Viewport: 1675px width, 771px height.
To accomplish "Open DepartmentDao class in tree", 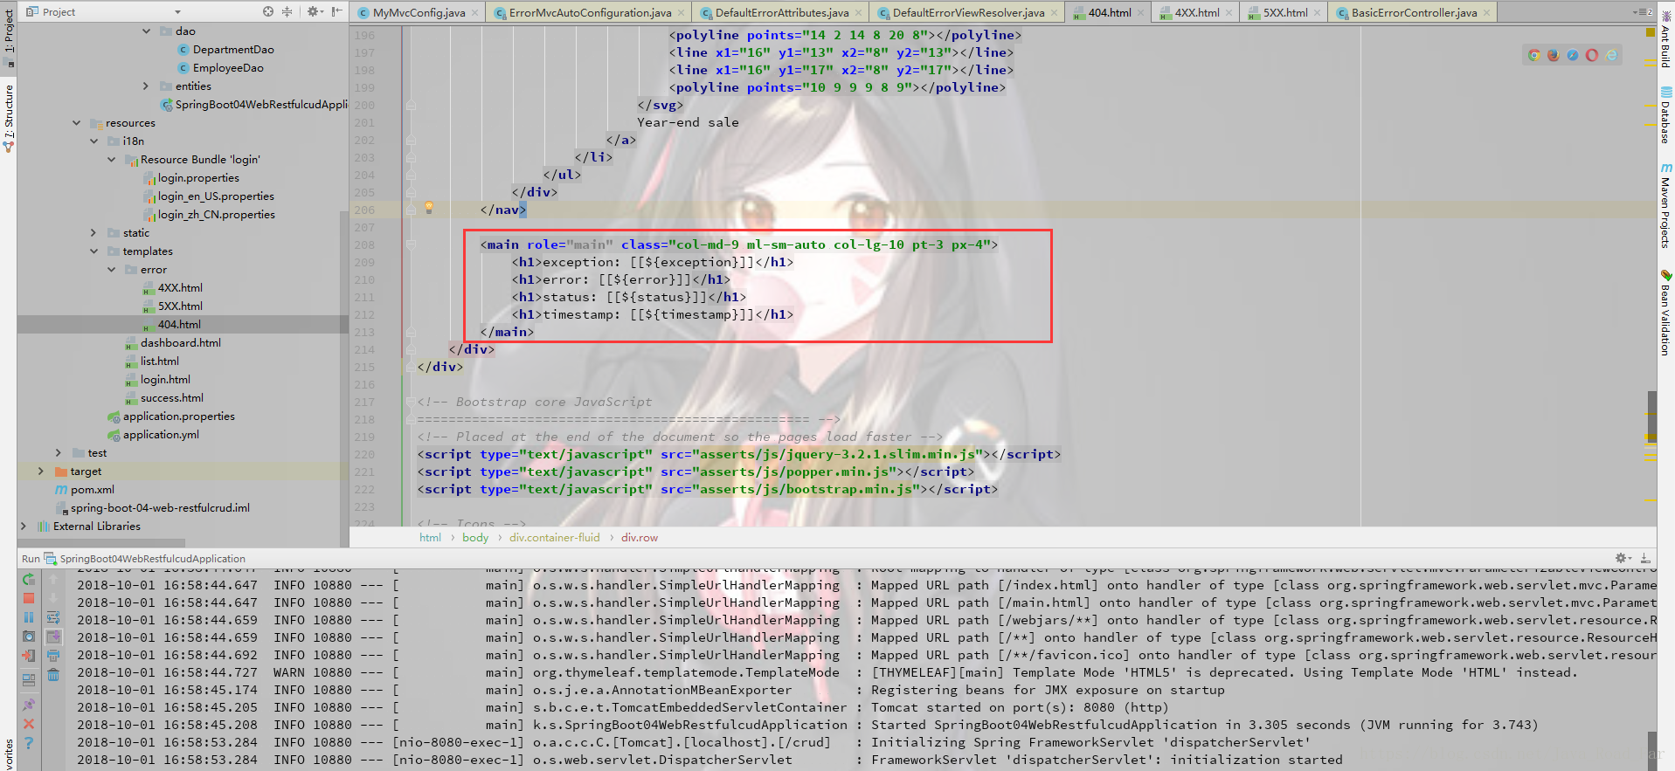I will point(225,49).
